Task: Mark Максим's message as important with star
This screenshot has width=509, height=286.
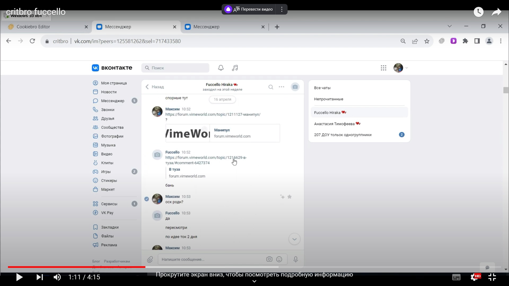Action: [289, 197]
